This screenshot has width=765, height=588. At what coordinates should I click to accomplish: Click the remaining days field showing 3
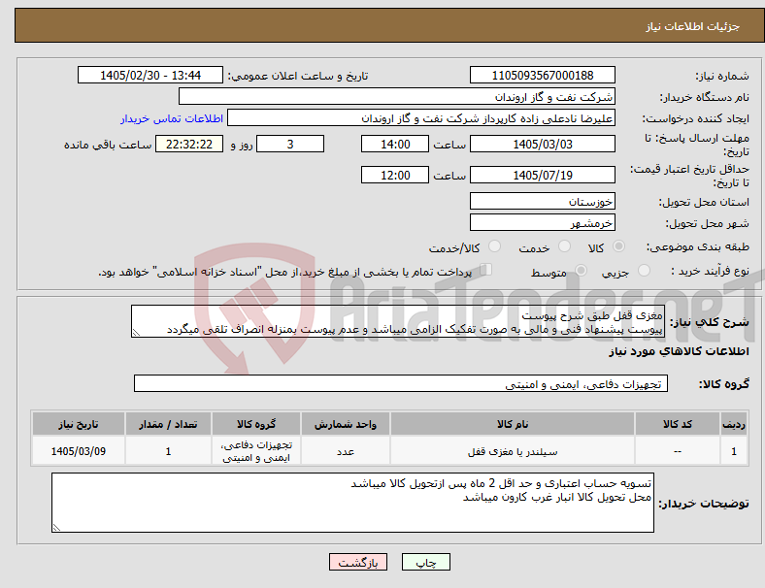(x=290, y=144)
